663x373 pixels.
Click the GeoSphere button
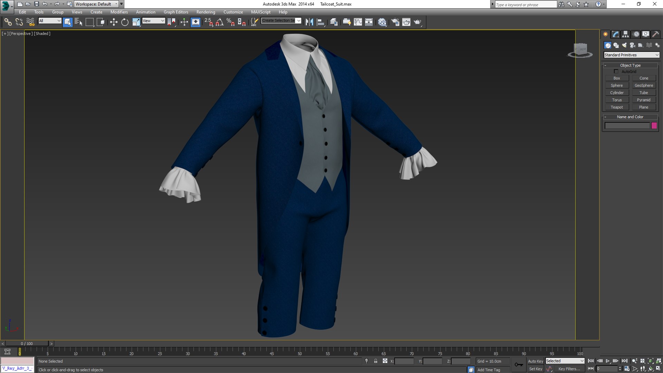tap(644, 85)
